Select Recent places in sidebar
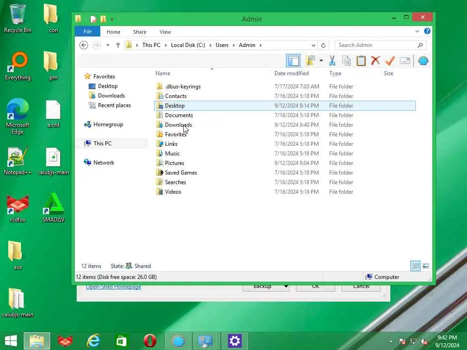Image resolution: width=467 pixels, height=350 pixels. tap(114, 105)
